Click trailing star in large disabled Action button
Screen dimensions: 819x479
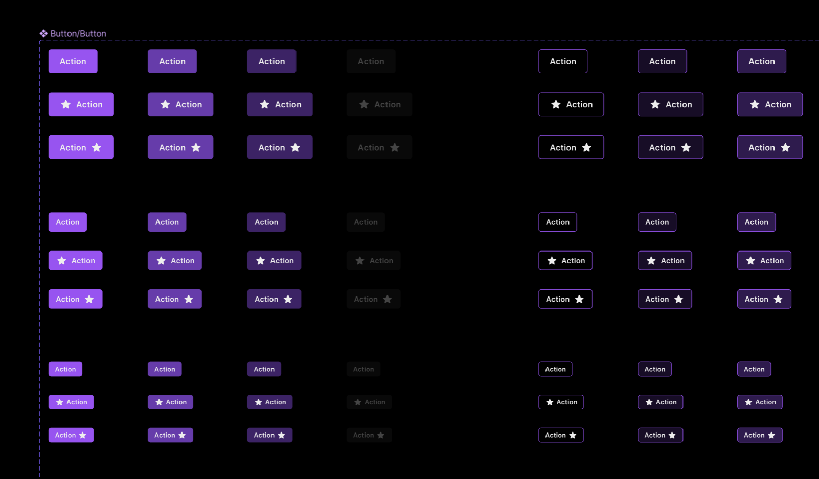[x=395, y=148]
